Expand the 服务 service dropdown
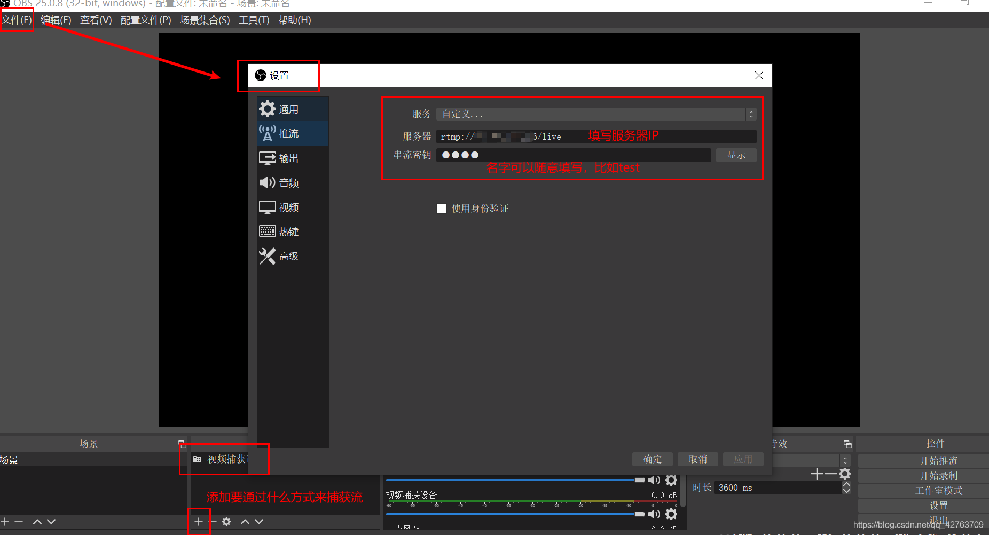 tap(596, 114)
